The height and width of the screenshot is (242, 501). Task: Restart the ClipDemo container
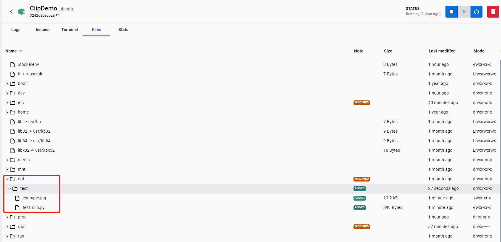point(477,12)
